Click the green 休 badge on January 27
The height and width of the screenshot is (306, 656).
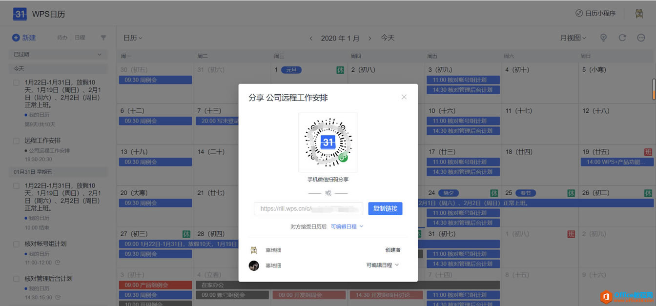pos(186,234)
